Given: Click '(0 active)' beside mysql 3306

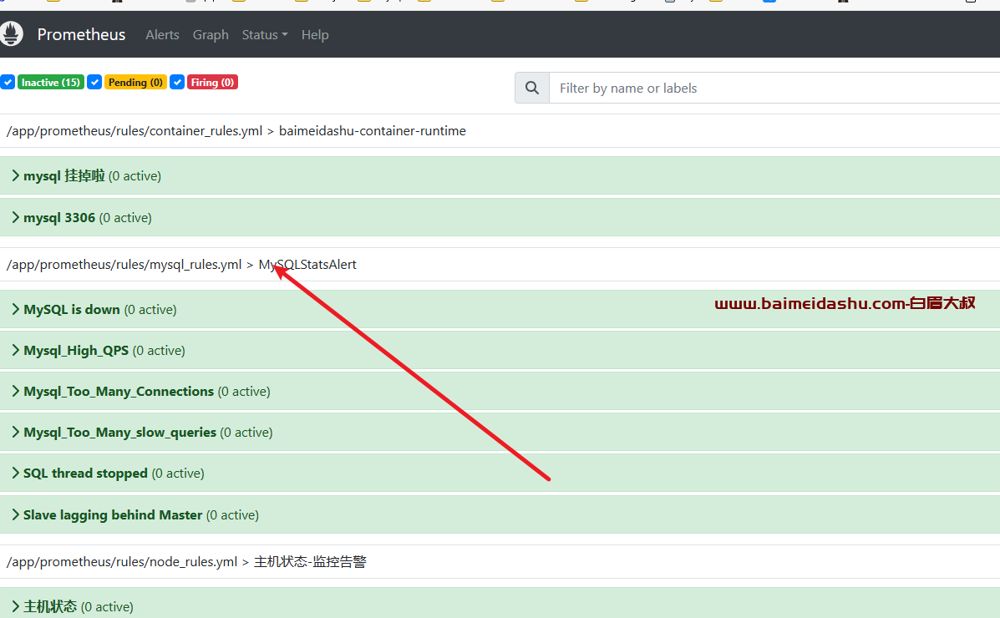Looking at the screenshot, I should (x=125, y=217).
